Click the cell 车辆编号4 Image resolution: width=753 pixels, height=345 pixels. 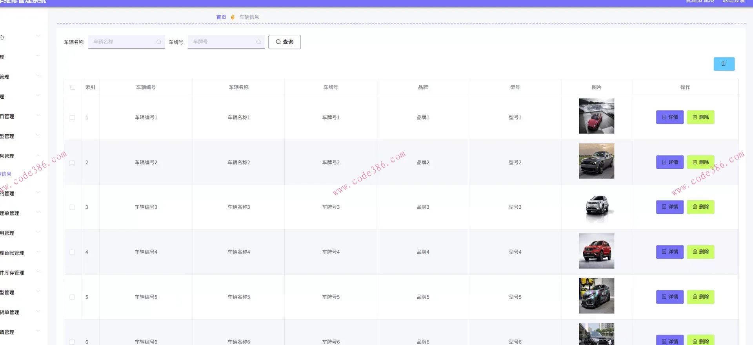coord(146,252)
